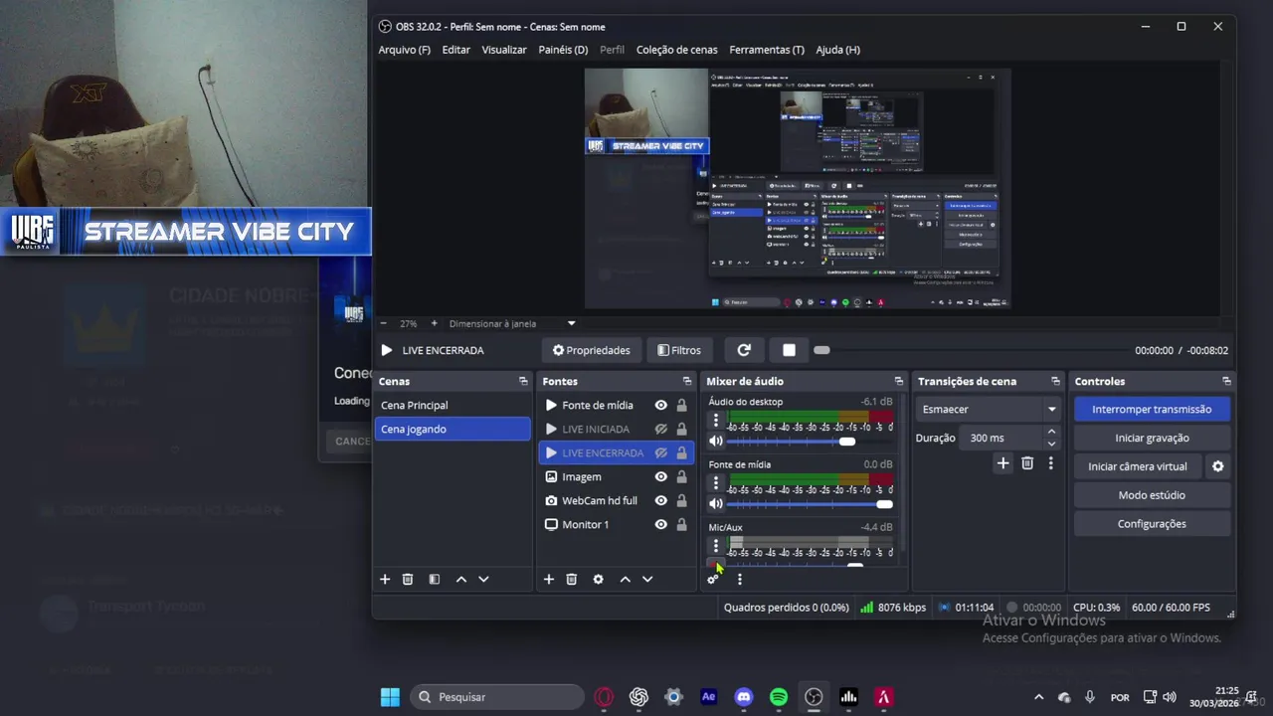The image size is (1273, 716).
Task: Open the Ajuda (H) menu
Action: (837, 50)
